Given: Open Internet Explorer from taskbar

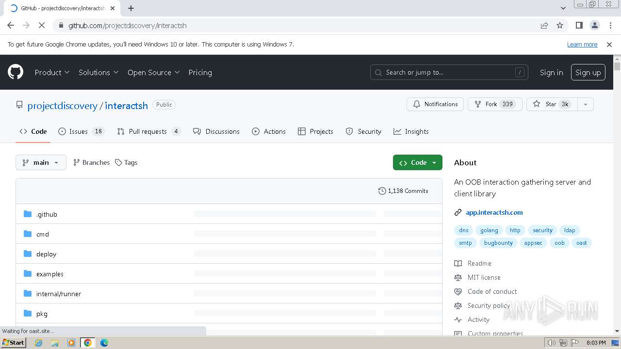Looking at the screenshot, I should [x=39, y=343].
